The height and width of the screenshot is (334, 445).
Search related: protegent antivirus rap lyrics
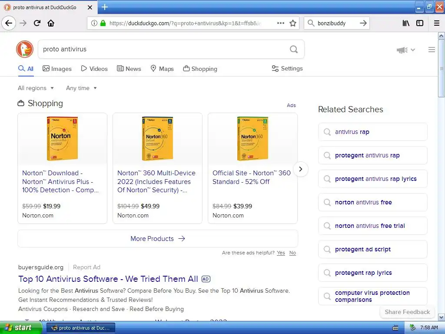(372, 179)
